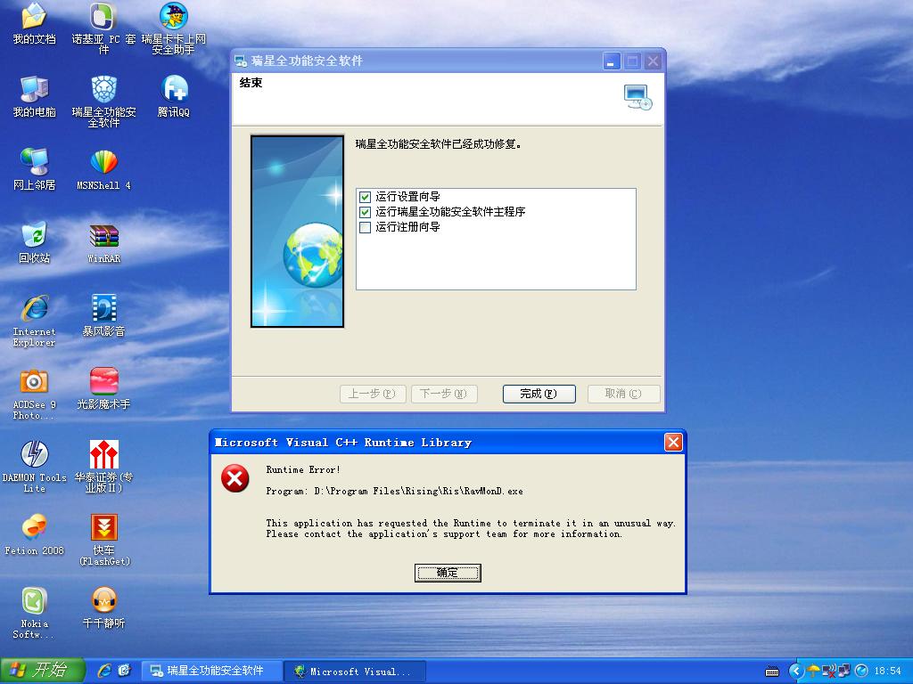Click the disconnected network tray icon

[x=828, y=672]
